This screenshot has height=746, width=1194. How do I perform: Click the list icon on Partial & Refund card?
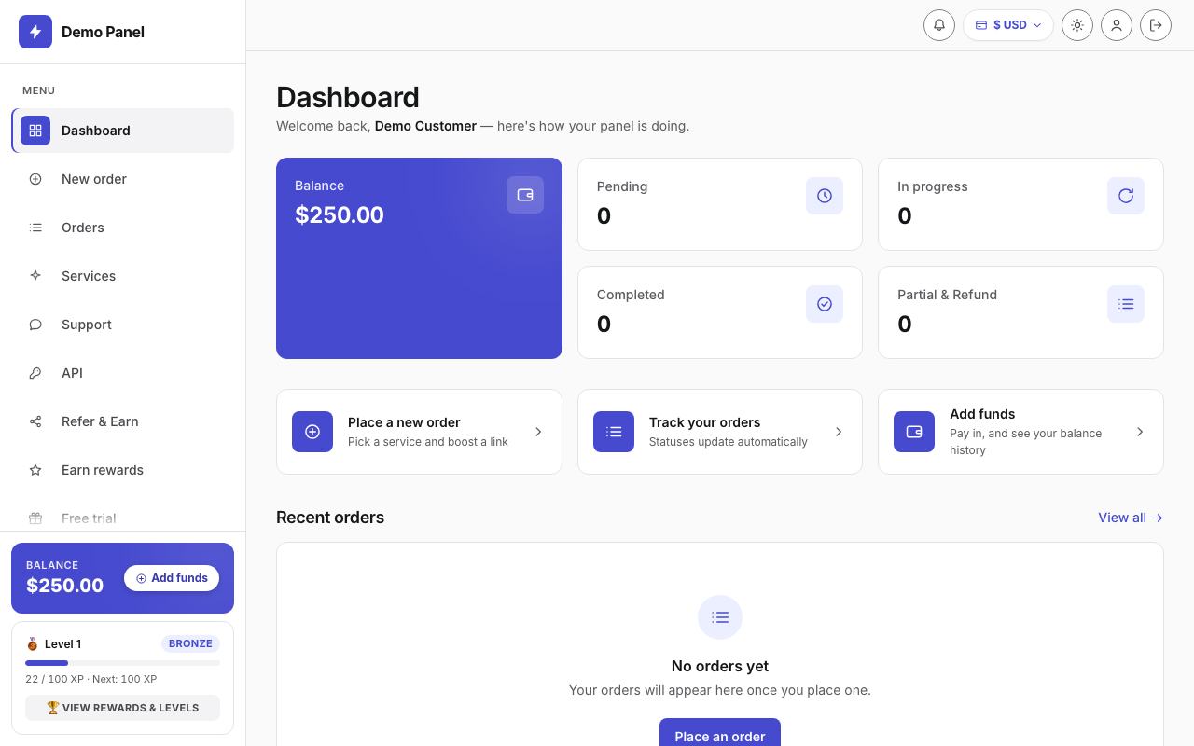(x=1126, y=304)
